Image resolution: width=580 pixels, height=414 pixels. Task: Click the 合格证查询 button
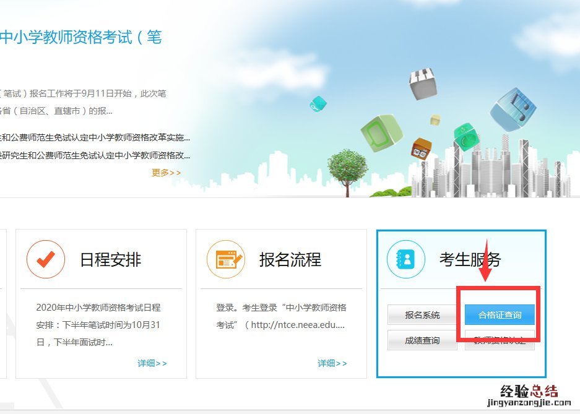coord(500,315)
